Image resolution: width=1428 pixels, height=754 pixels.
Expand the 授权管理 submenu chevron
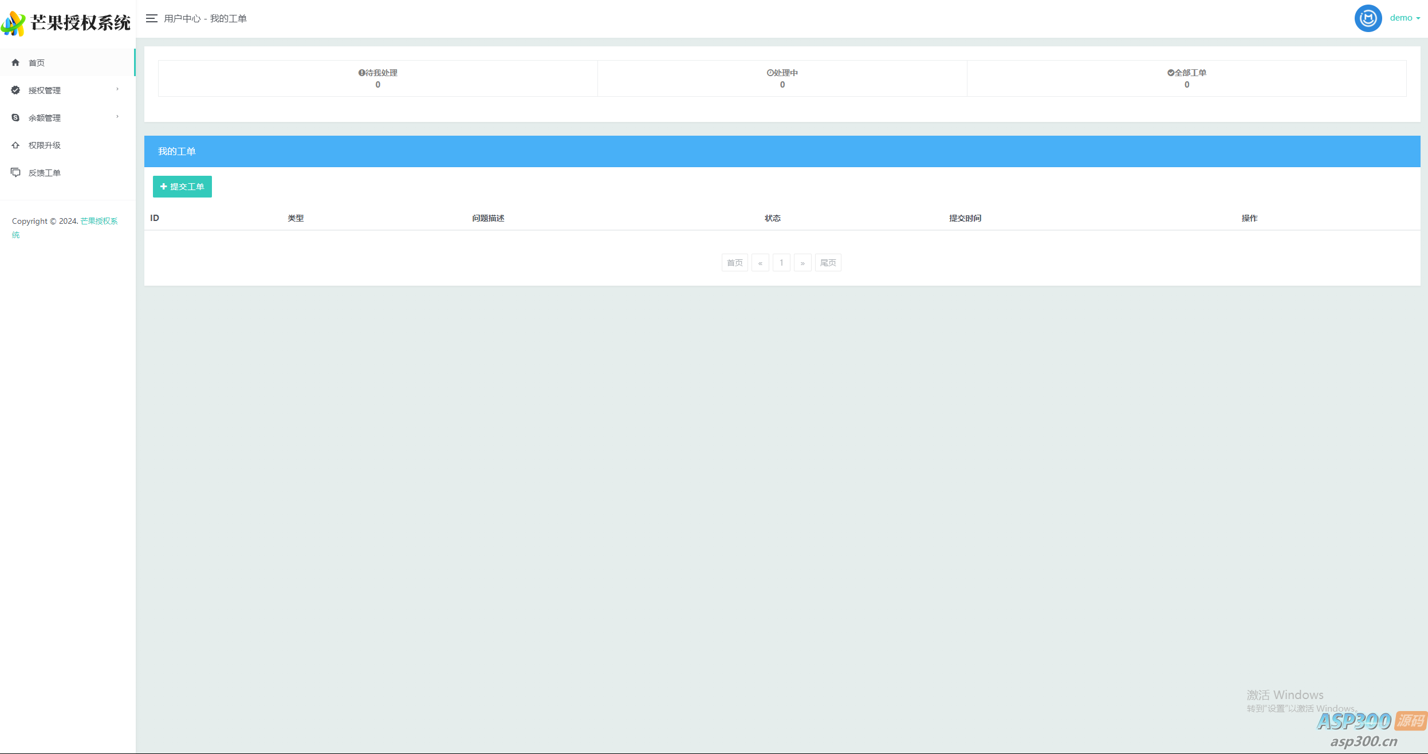(x=117, y=89)
